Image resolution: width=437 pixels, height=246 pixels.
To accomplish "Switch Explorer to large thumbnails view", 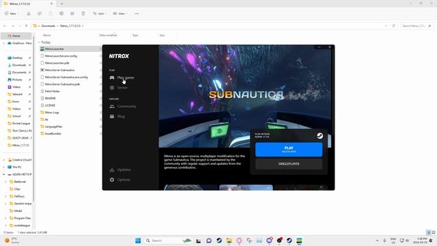I will point(434,232).
